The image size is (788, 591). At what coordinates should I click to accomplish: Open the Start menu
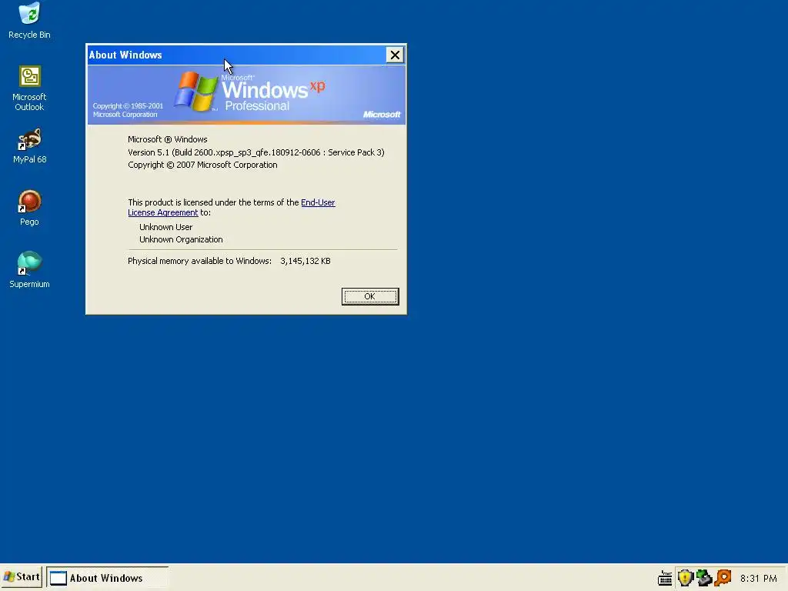22,577
